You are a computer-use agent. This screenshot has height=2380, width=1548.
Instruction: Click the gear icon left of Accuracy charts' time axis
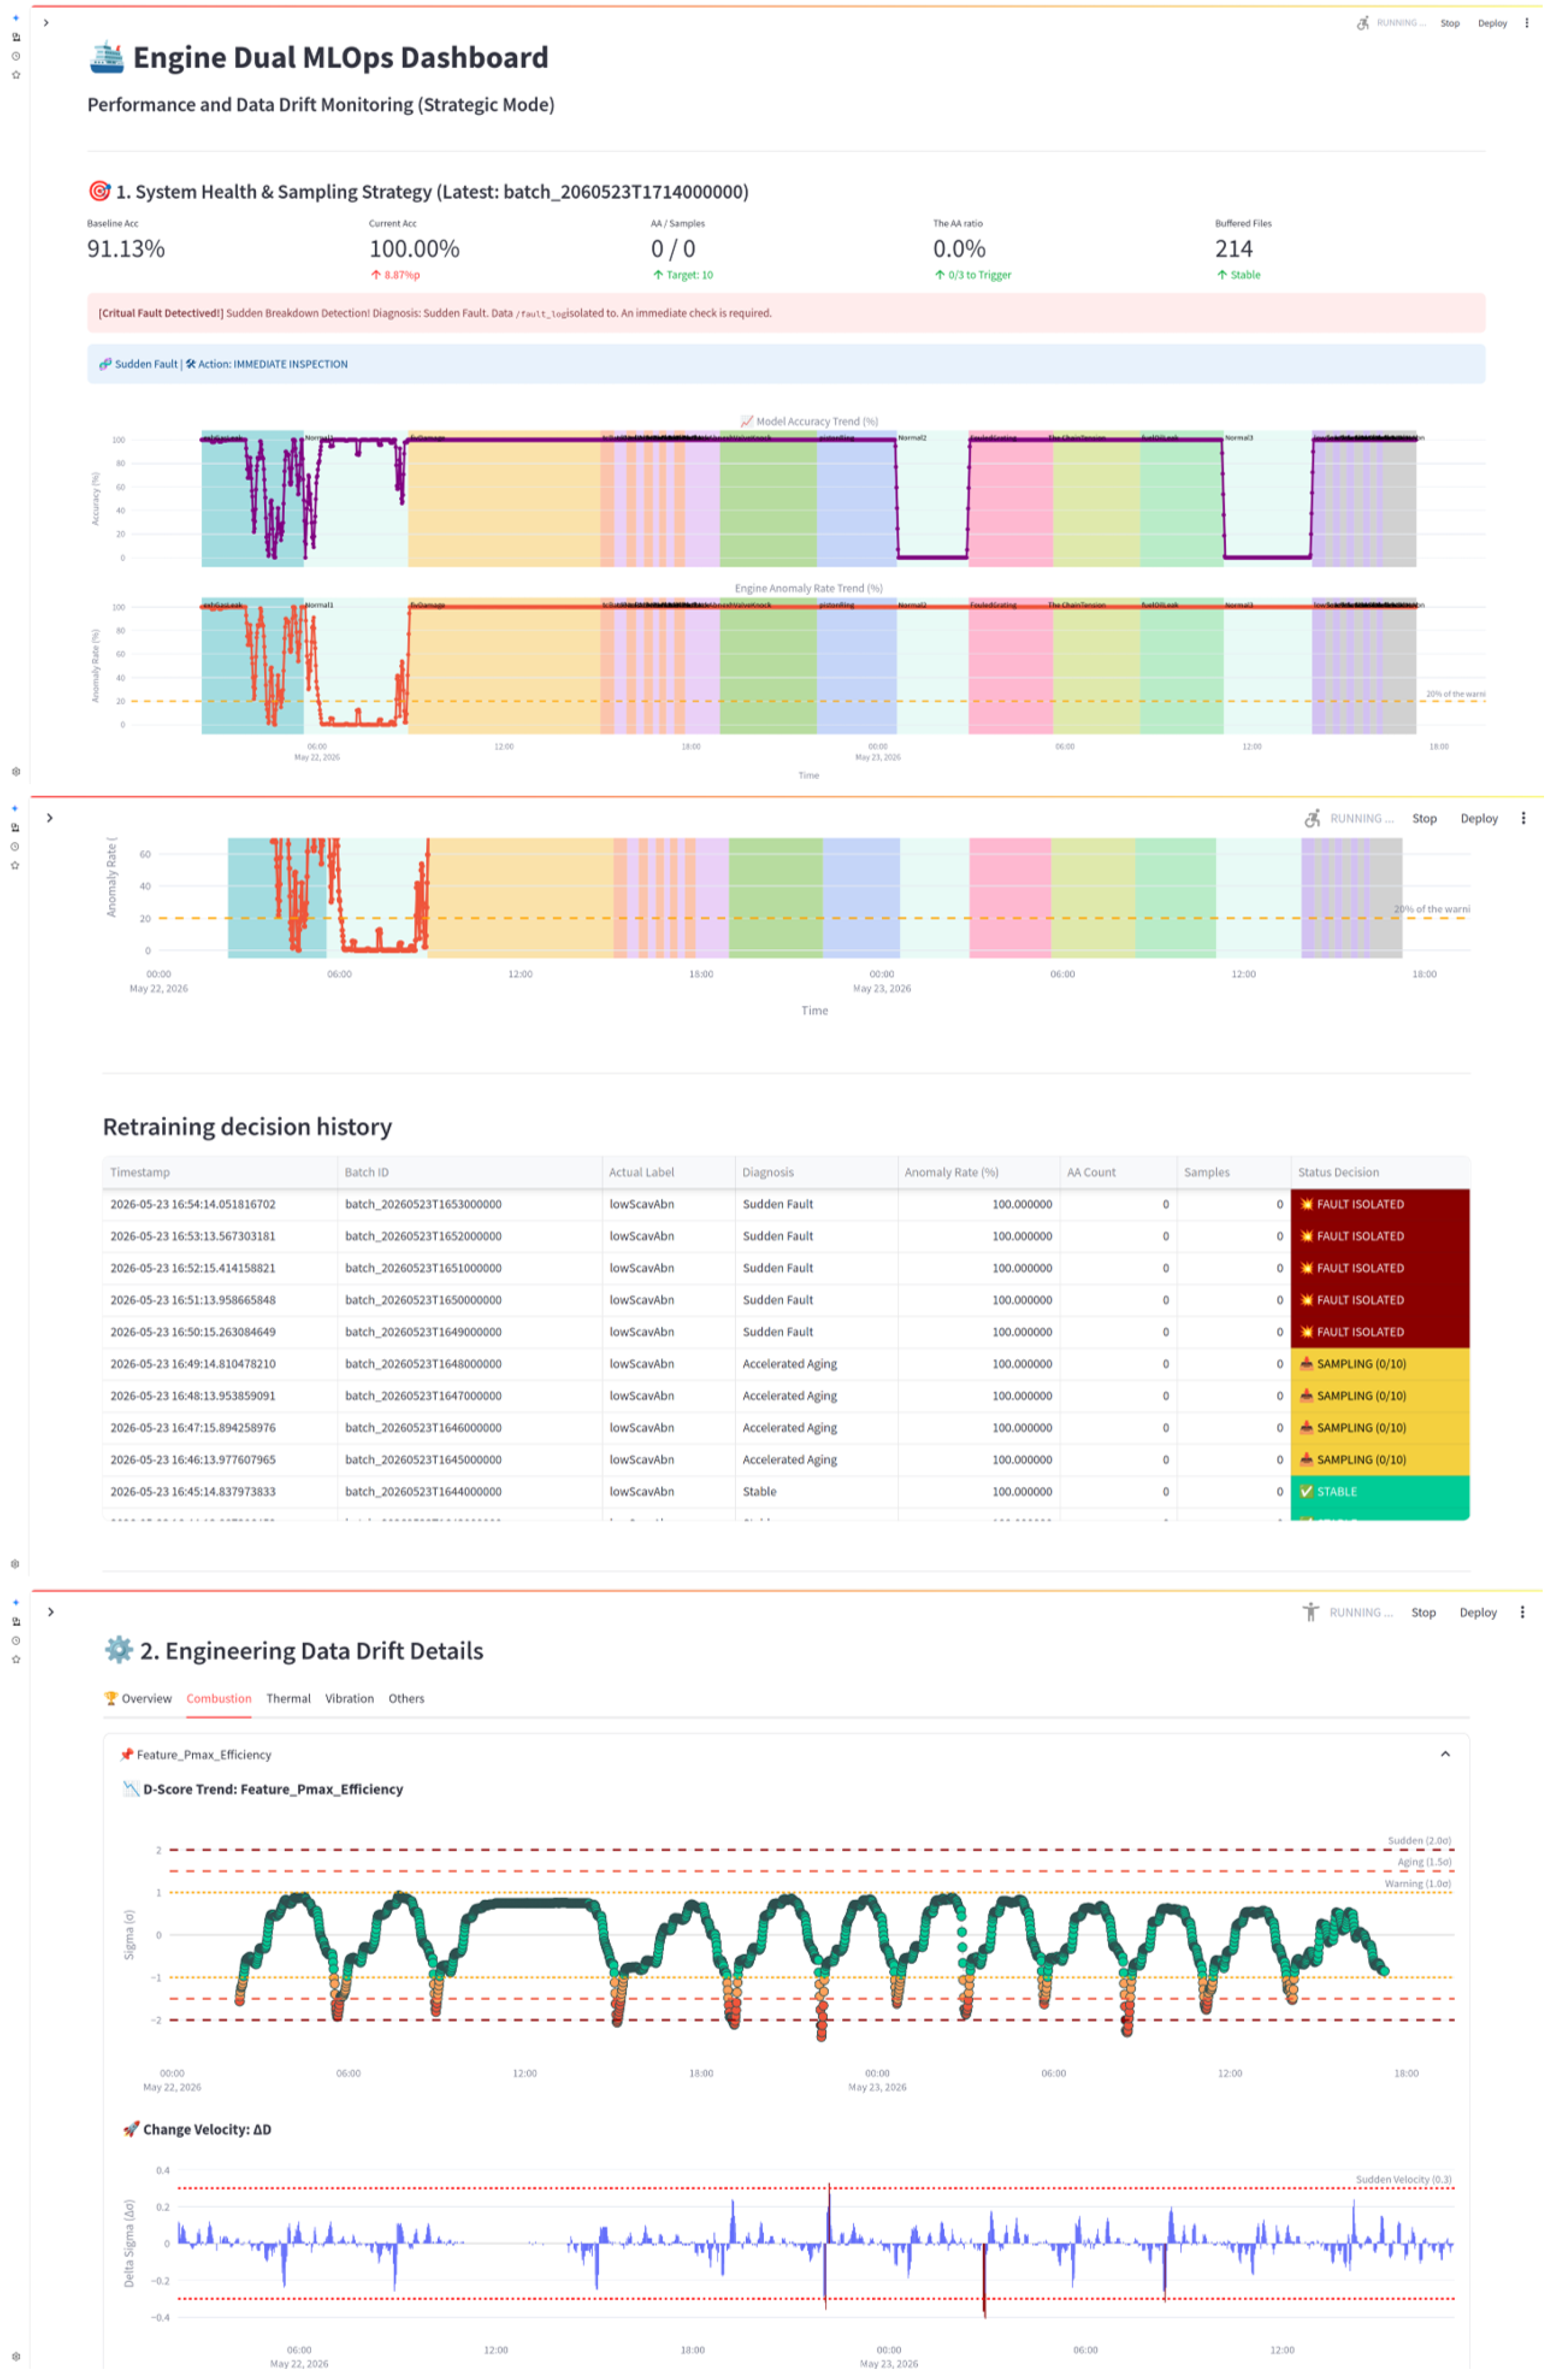pyautogui.click(x=15, y=772)
